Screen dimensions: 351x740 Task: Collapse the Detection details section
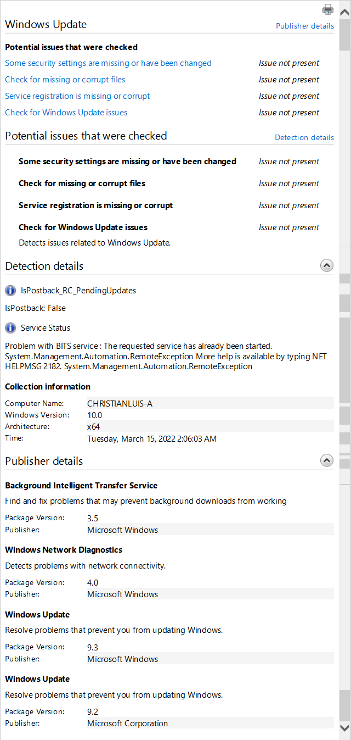pyautogui.click(x=326, y=266)
